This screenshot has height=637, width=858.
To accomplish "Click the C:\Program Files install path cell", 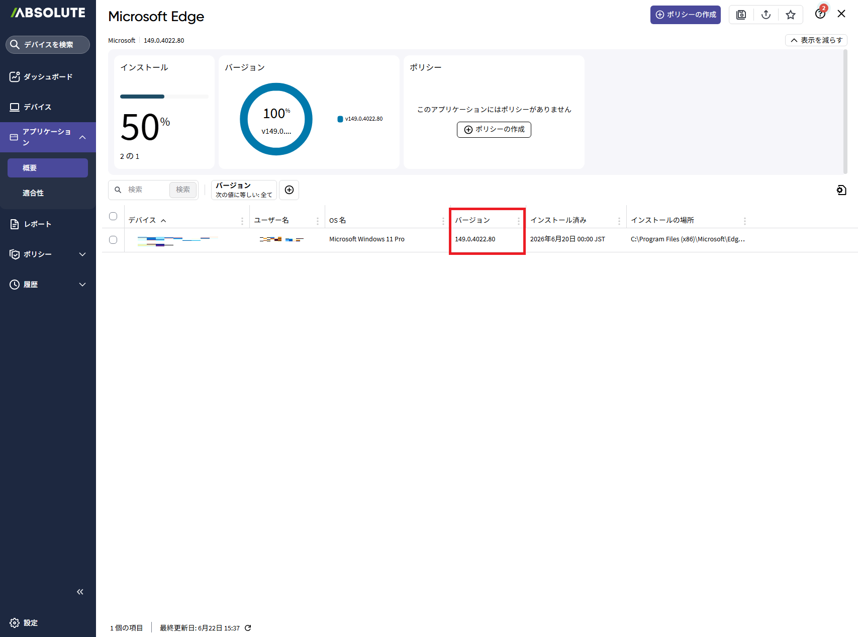I will point(688,239).
